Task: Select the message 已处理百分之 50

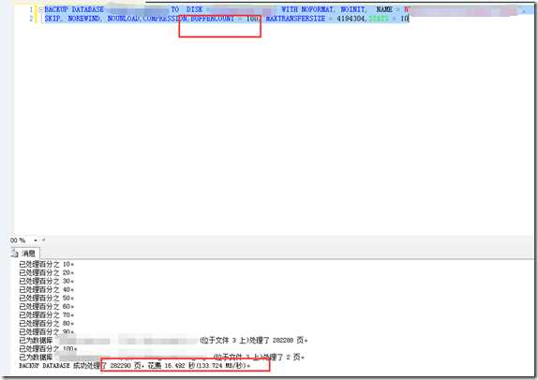Action: 46,299
